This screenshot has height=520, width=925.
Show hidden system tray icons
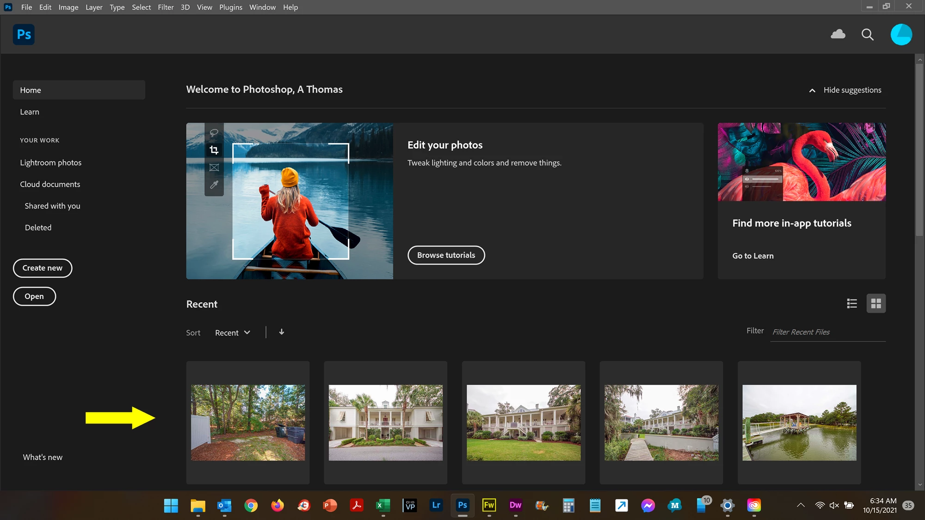[x=801, y=505]
